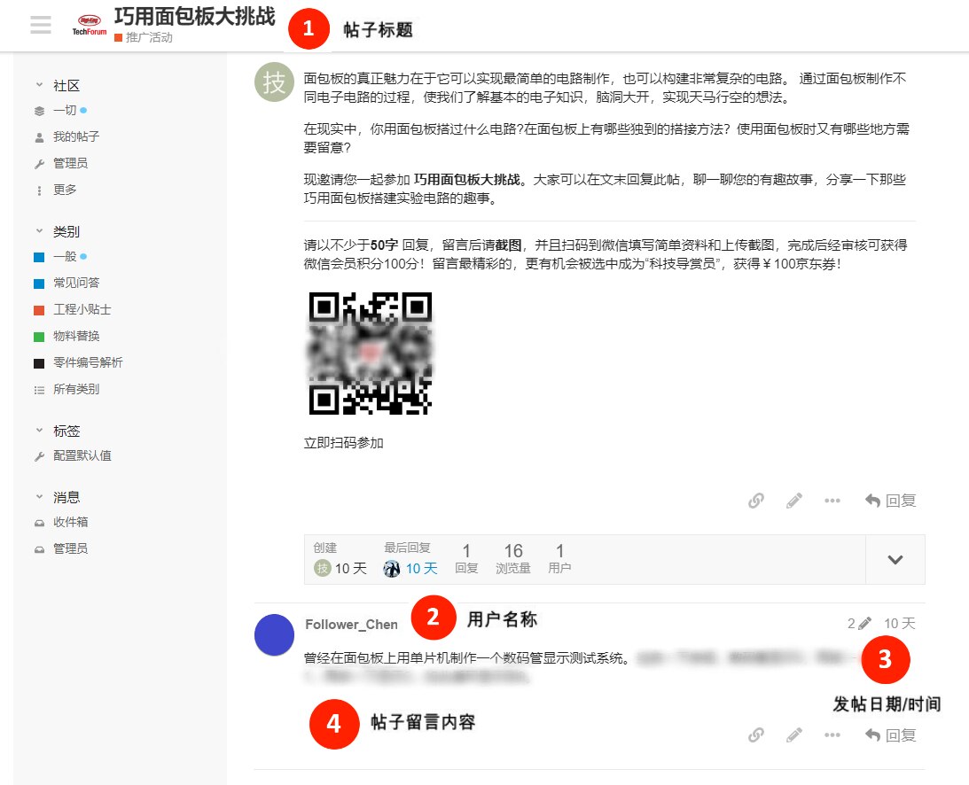Click 立即扫码参加 caption text

point(344,443)
